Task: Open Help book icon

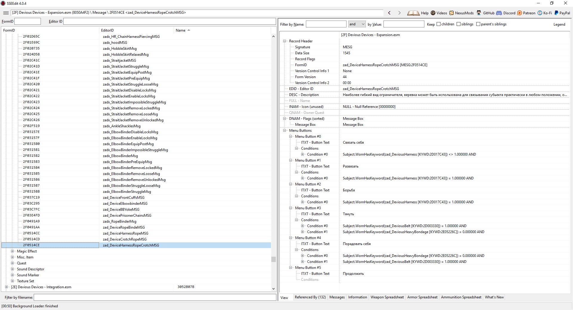Action: click(x=413, y=13)
